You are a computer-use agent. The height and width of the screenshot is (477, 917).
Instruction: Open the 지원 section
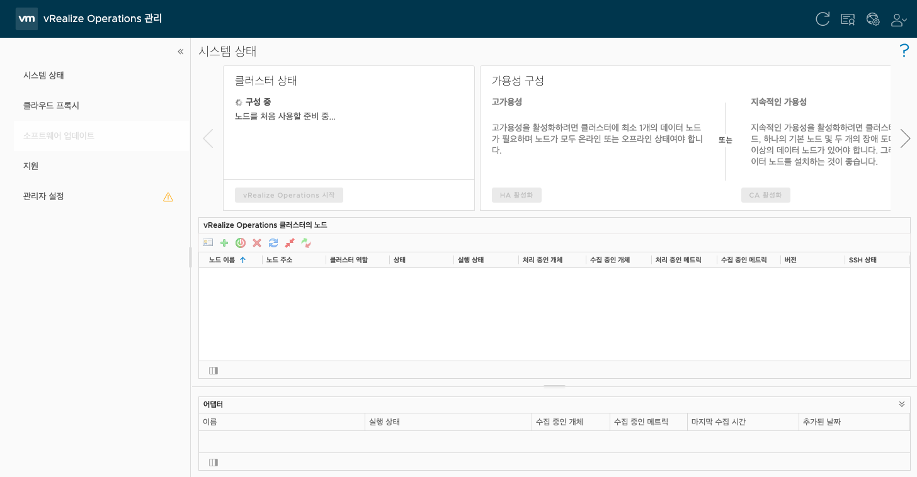tap(31, 166)
